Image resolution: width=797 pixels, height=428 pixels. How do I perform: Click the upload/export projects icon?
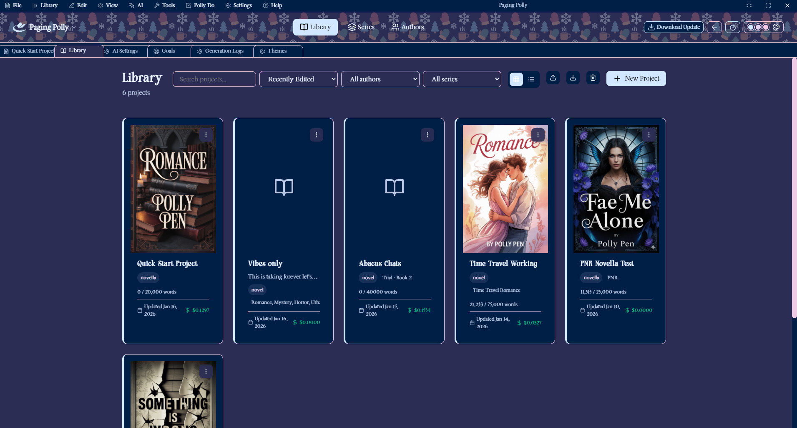pos(553,78)
